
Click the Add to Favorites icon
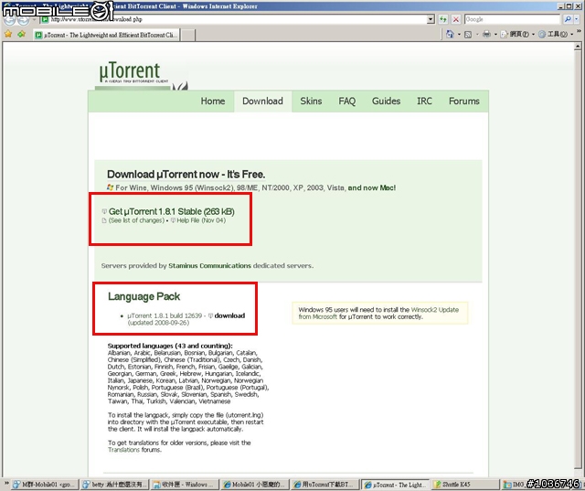tap(21, 35)
